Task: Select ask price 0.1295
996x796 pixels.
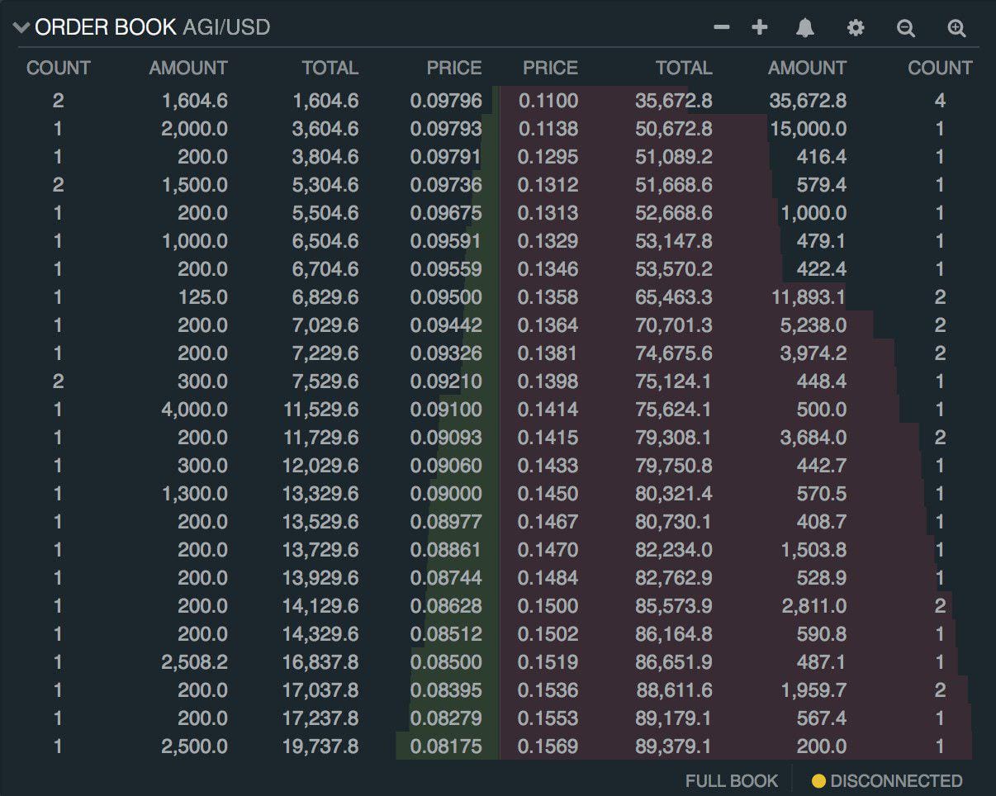Action: click(548, 157)
